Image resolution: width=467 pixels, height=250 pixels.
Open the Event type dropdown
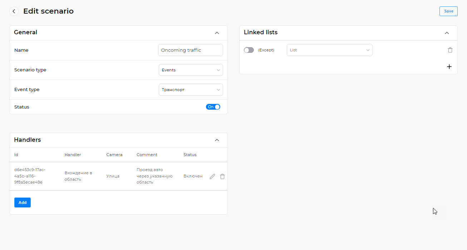[191, 90]
